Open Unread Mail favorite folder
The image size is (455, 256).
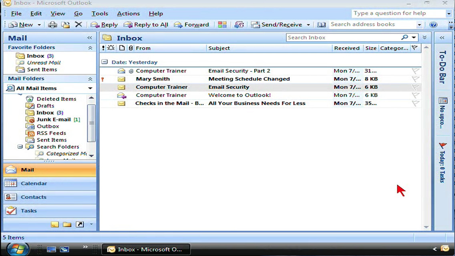click(44, 63)
